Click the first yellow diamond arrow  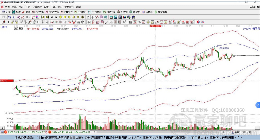(60, 17)
